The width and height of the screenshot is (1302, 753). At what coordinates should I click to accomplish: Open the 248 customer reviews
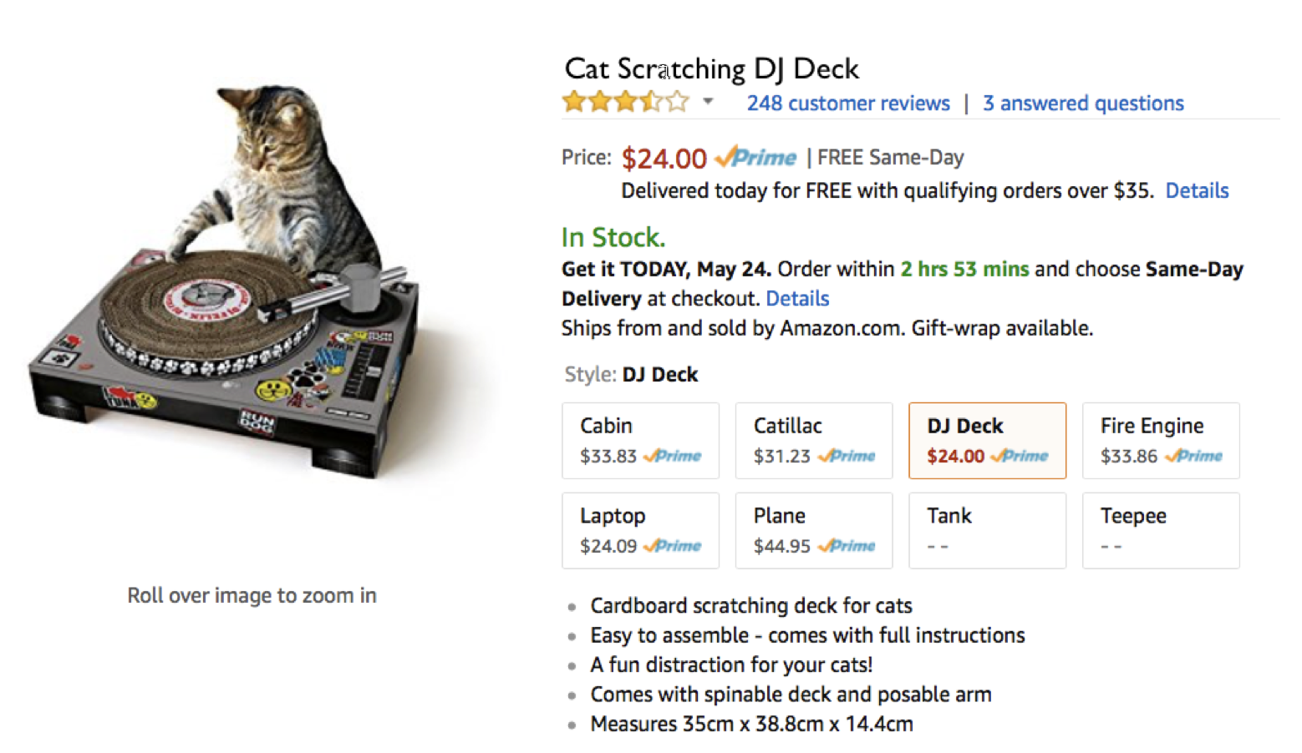(847, 103)
